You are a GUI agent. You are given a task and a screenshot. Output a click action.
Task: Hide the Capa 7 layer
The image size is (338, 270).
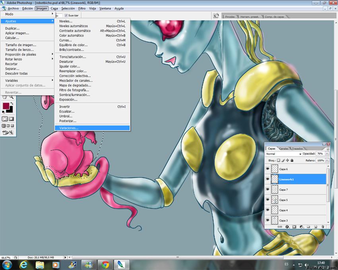(268, 189)
